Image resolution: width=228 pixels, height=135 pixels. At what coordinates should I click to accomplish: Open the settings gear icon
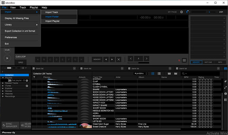coord(181,12)
